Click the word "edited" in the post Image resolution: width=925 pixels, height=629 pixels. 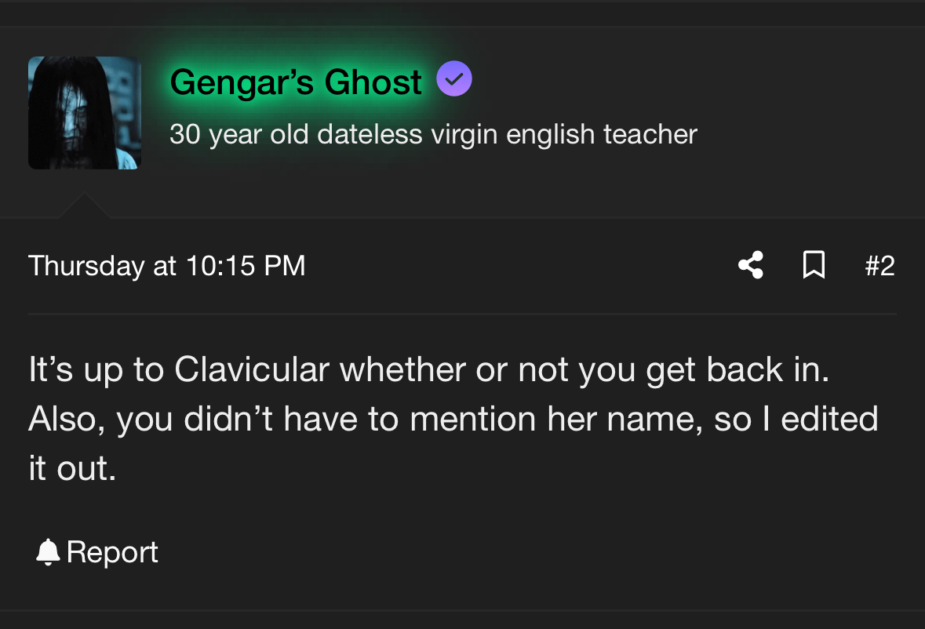pos(829,420)
